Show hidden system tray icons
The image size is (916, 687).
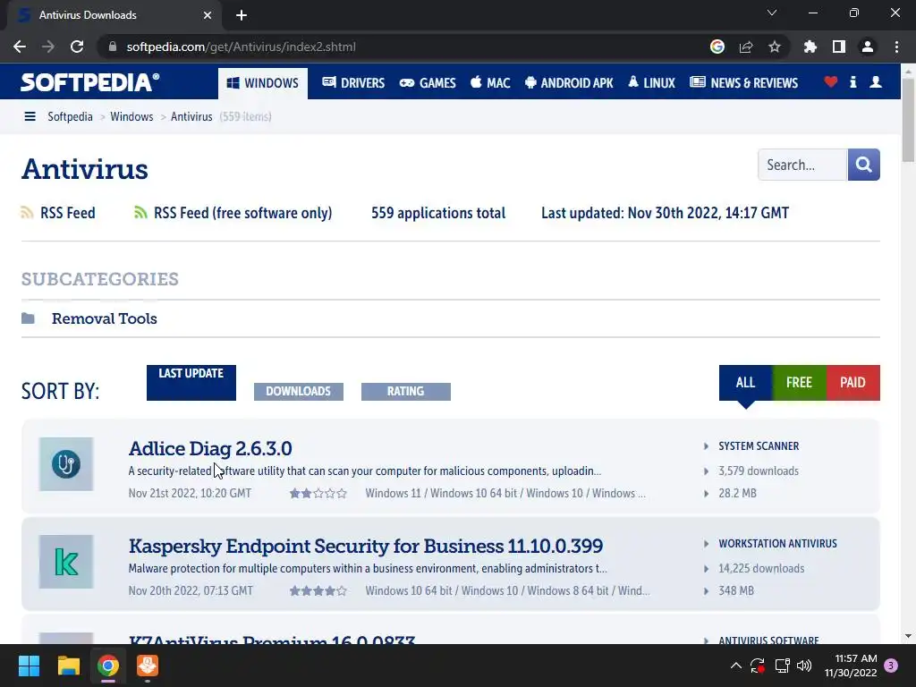click(x=736, y=666)
